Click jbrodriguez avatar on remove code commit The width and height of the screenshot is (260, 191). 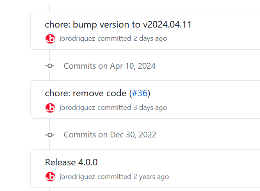pos(50,108)
